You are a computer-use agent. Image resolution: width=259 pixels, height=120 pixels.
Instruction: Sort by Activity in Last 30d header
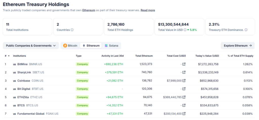[x=113, y=56]
